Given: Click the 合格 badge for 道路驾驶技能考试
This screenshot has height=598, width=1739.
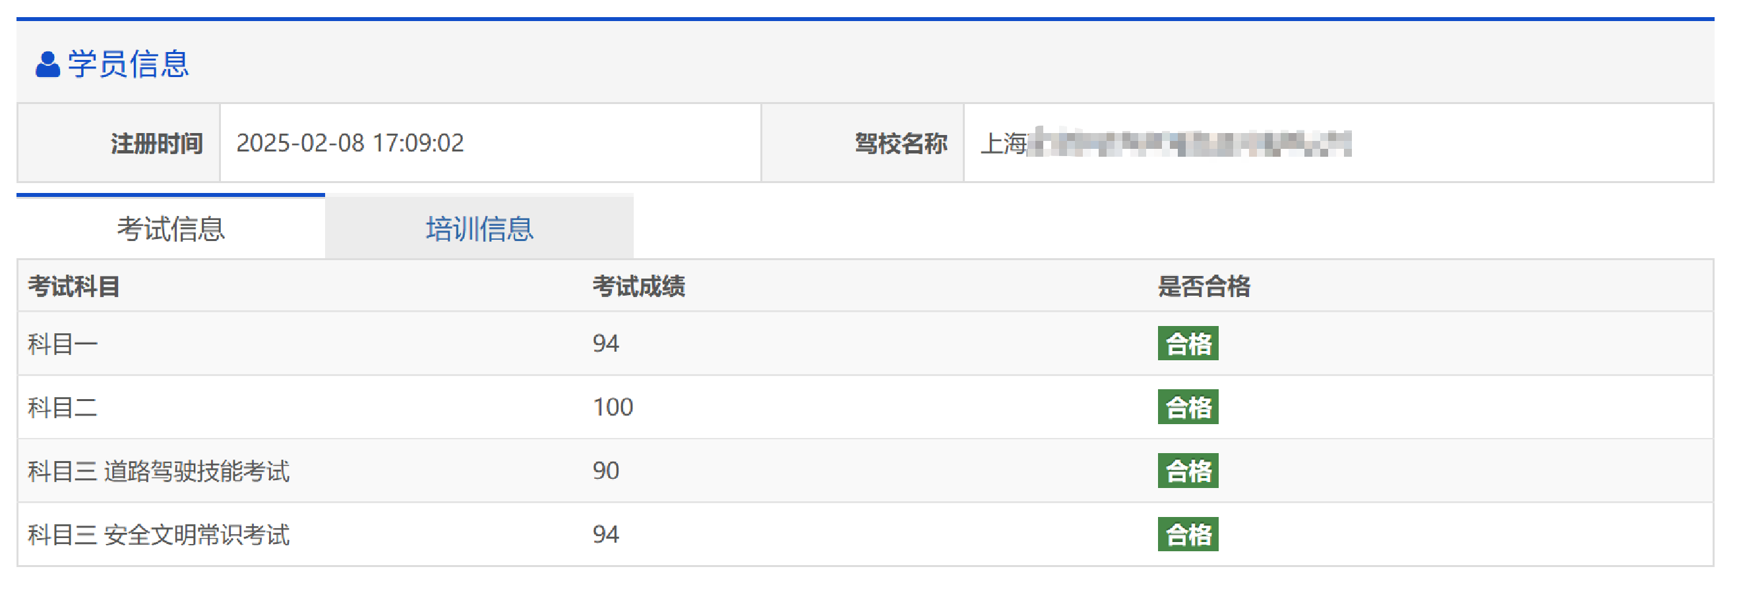Looking at the screenshot, I should click(1188, 471).
